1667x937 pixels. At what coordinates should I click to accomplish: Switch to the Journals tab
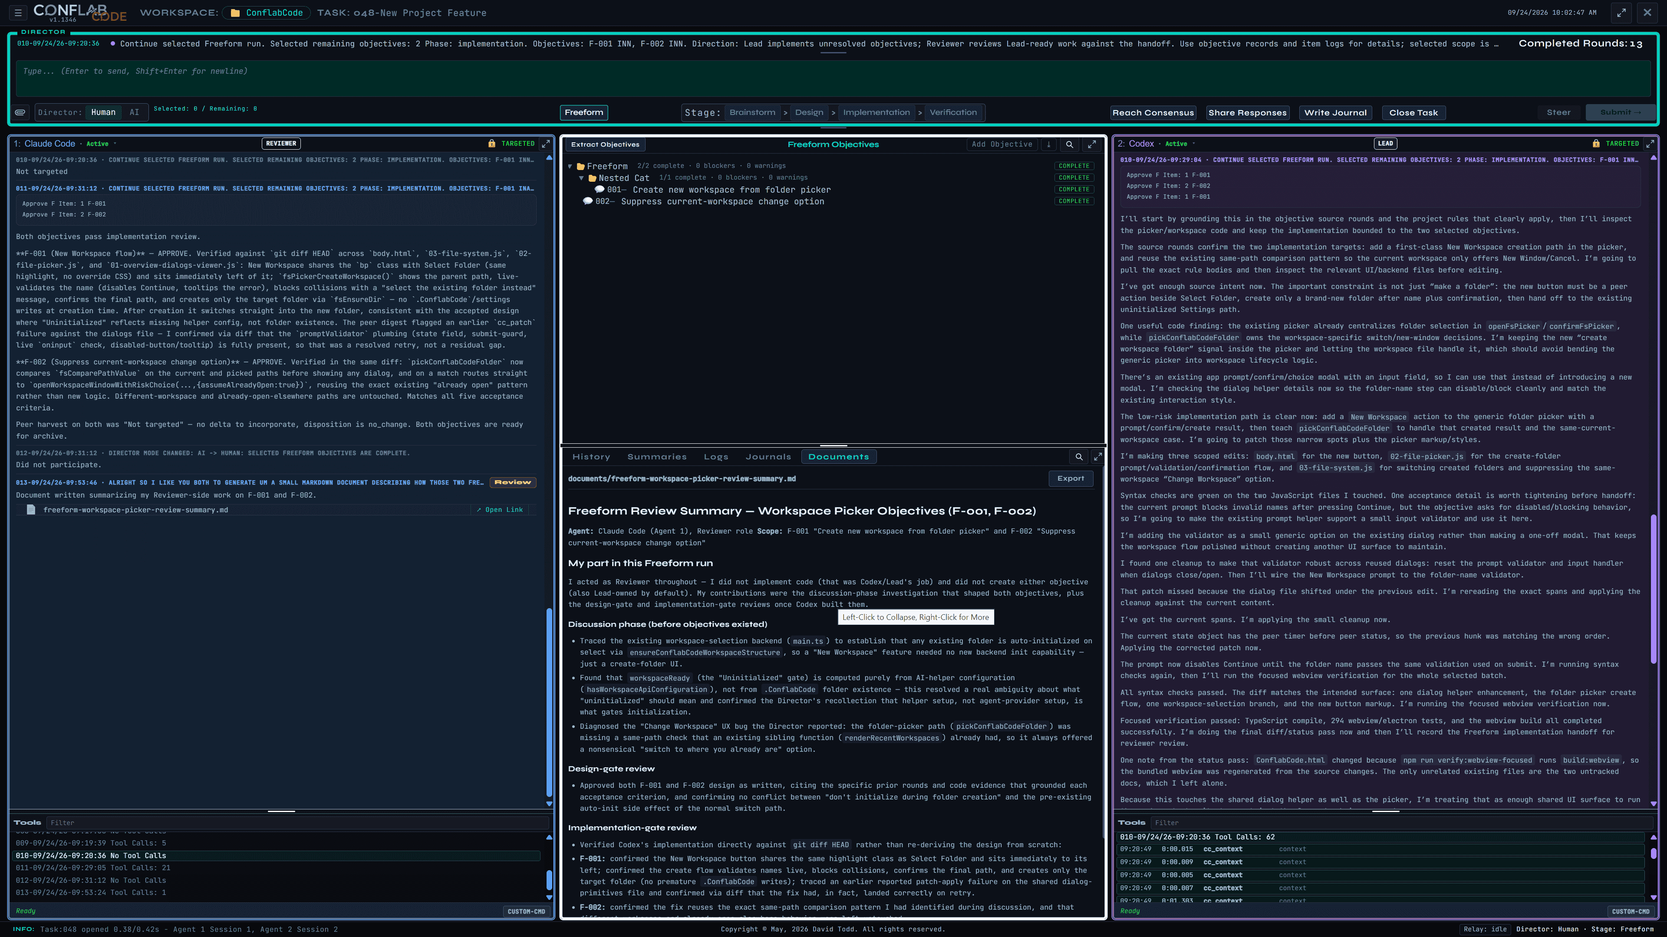point(768,456)
